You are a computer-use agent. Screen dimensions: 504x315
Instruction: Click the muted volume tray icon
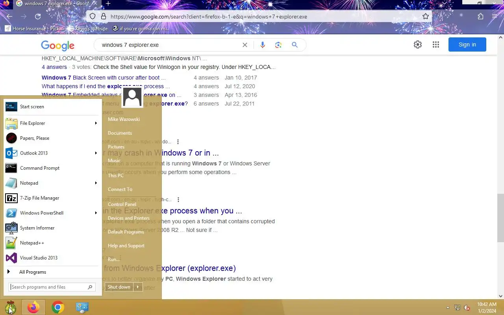467,308
